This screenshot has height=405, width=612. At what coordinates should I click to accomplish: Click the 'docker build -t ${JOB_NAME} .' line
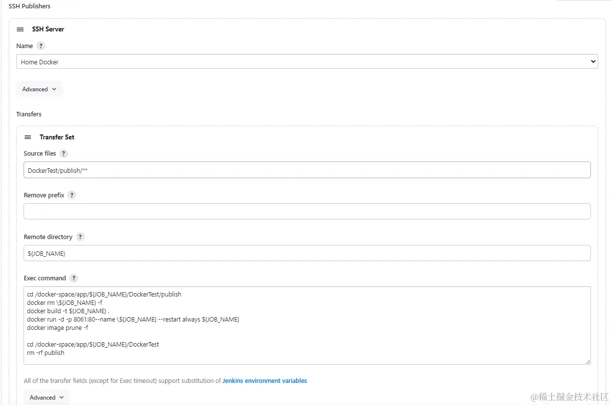[x=68, y=311]
